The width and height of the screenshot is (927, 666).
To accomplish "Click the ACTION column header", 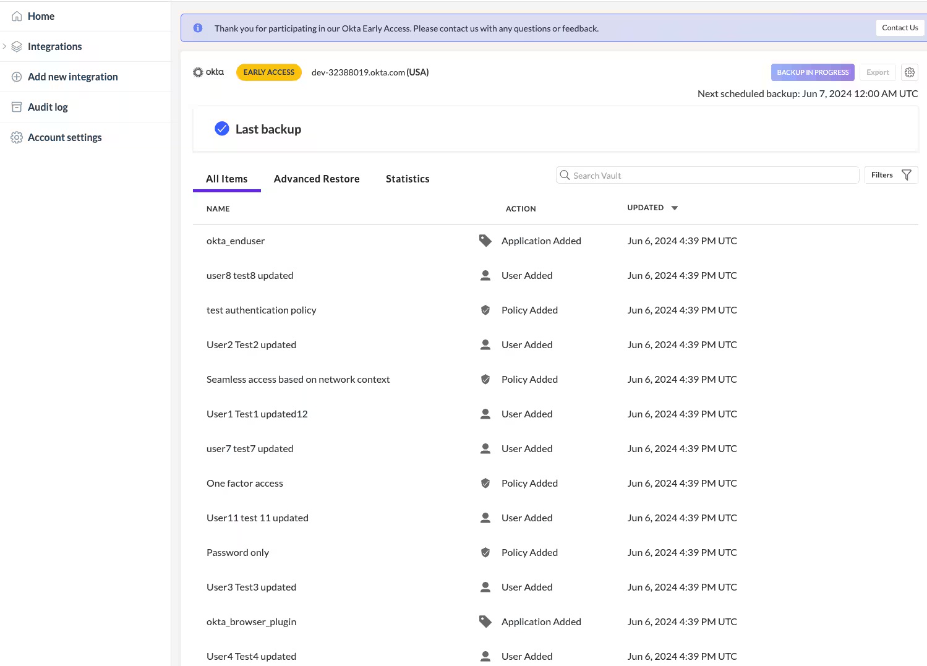I will click(x=521, y=209).
